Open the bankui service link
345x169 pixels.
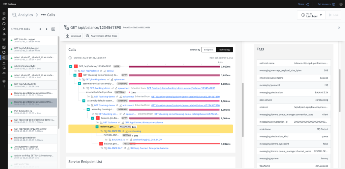tap(109, 71)
